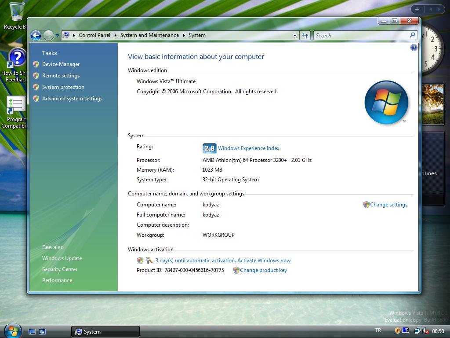Open Change settings for computer name

[389, 205]
